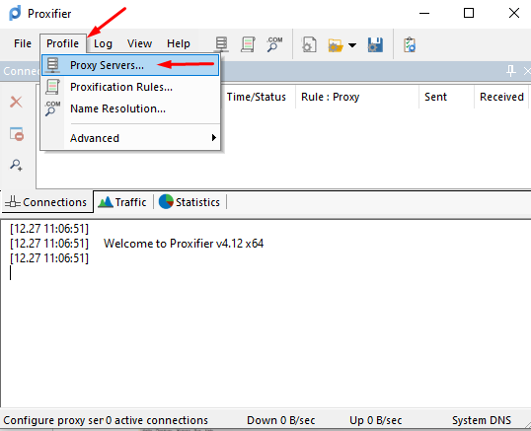The width and height of the screenshot is (531, 431).
Task: Click the red X close connection icon
Action: 16,102
